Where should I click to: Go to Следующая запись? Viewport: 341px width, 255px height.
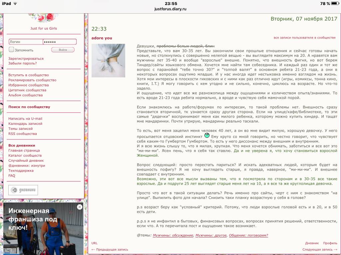320,249
